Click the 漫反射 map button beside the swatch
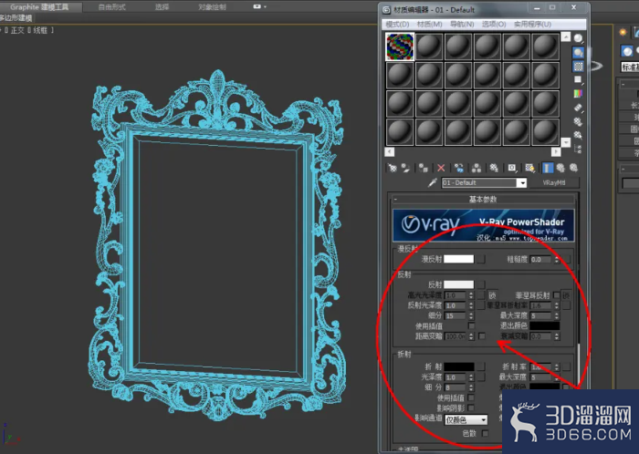Viewport: 639px width, 454px height. click(481, 259)
